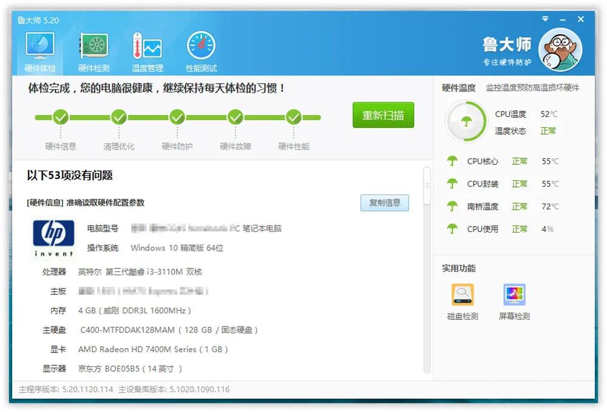Click the umbrella icon beside CPU核心

(x=452, y=161)
